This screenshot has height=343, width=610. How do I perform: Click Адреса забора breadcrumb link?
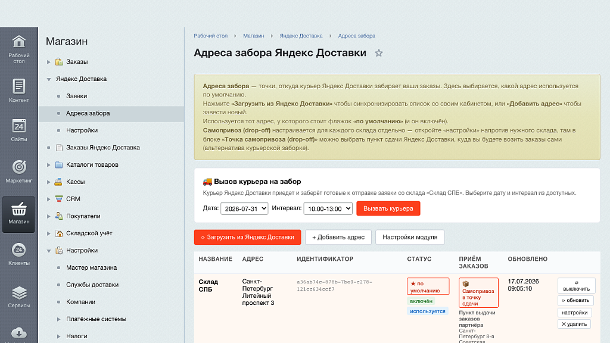[x=357, y=36]
